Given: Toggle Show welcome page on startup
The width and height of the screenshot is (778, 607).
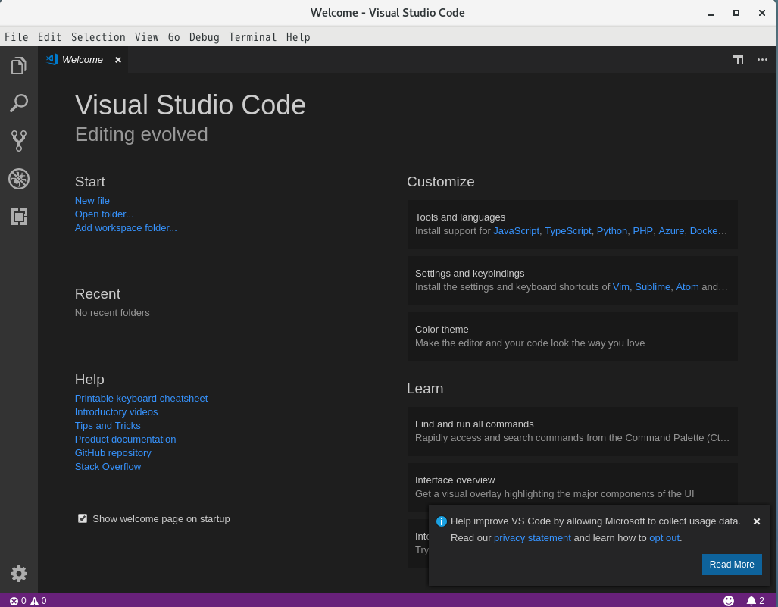Looking at the screenshot, I should pyautogui.click(x=82, y=518).
